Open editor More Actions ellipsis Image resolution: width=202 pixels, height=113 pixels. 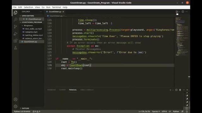[x=187, y=12]
